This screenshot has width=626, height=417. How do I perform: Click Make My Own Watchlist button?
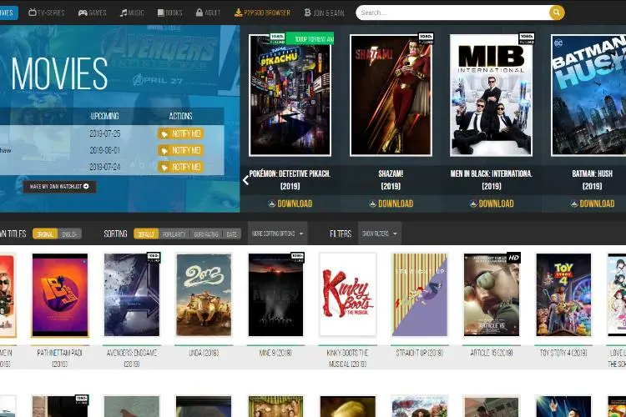[x=59, y=186]
